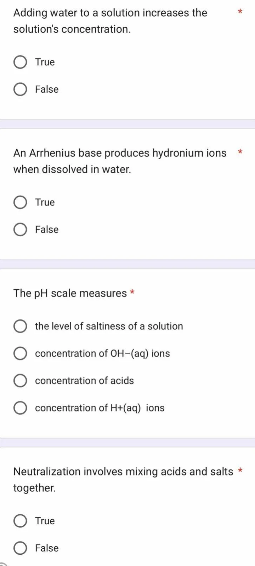
Task: Click the red required asterisk on first question
Action: pos(240,12)
